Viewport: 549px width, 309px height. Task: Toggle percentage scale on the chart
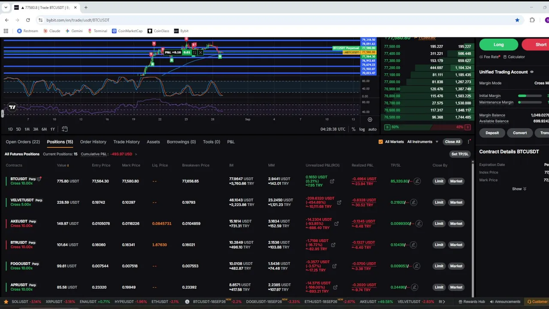(x=353, y=129)
